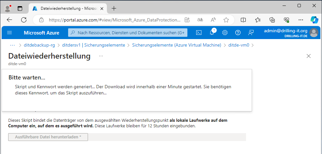Screen dimensions: 322x154
Task: Open Sicherungselemente (Azure Virtual Machine) breadcrumb
Action: (x=177, y=45)
